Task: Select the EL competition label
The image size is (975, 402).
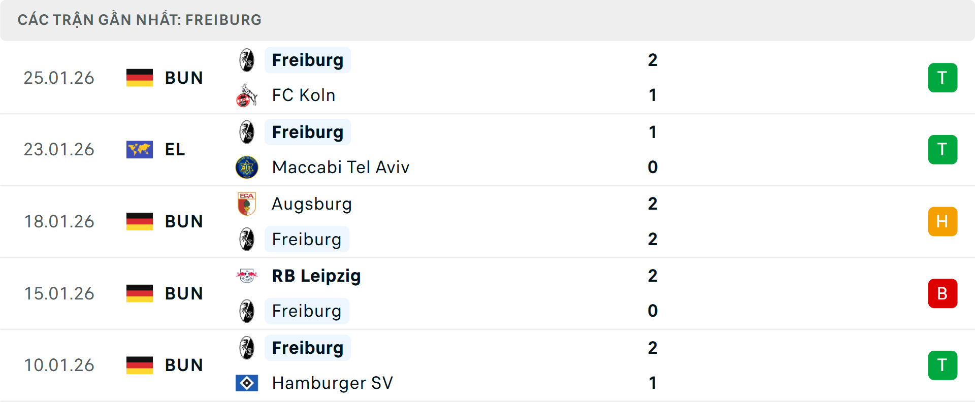Action: (x=175, y=149)
